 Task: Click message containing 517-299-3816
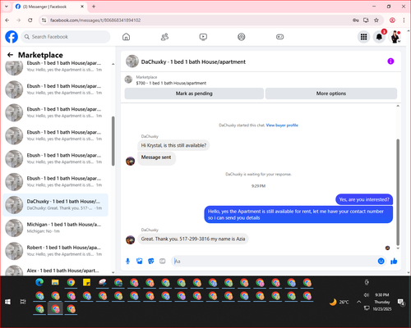tap(193, 239)
